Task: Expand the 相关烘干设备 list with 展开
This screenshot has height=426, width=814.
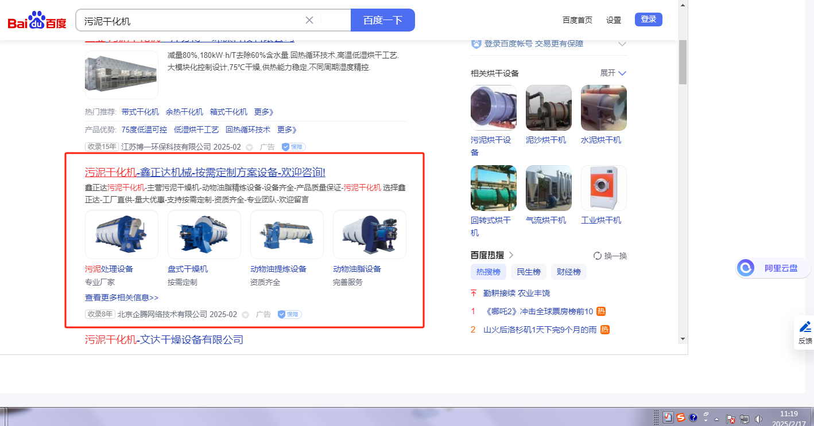Action: [613, 73]
